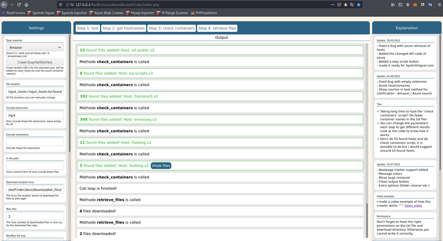The width and height of the screenshot is (443, 241).
Task: Click the translate page icon in address bar
Action: click(x=352, y=5)
